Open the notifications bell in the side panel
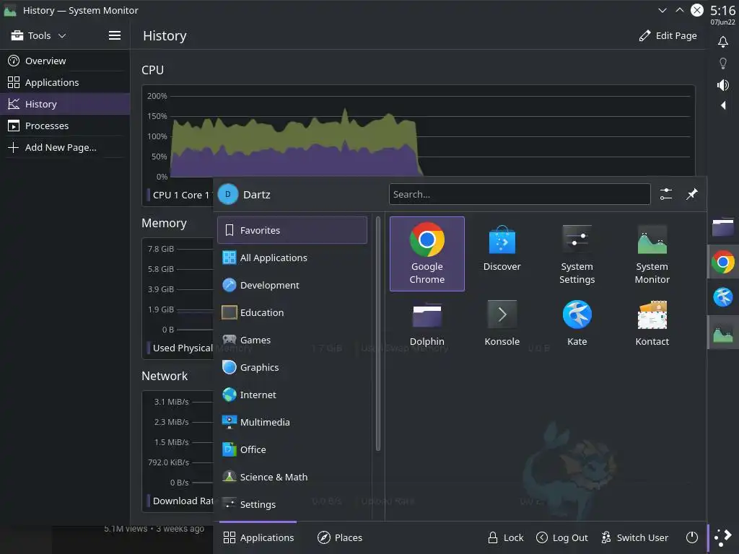The image size is (739, 554). (723, 42)
